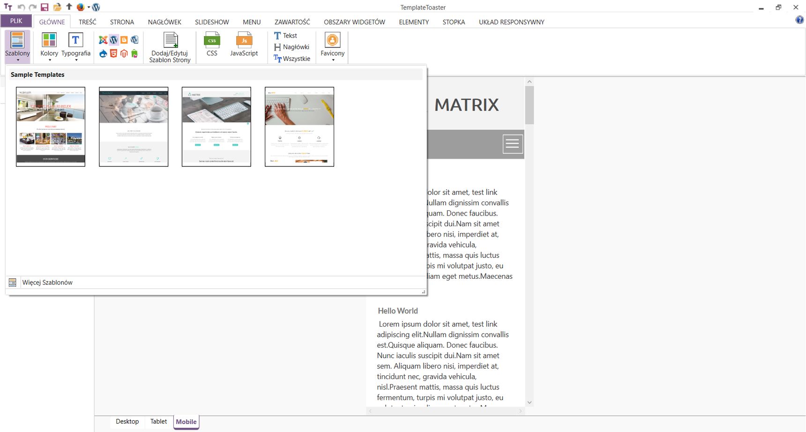Viewport: 806px width, 432px height.
Task: Click the black upload arrow icon
Action: (69, 7)
